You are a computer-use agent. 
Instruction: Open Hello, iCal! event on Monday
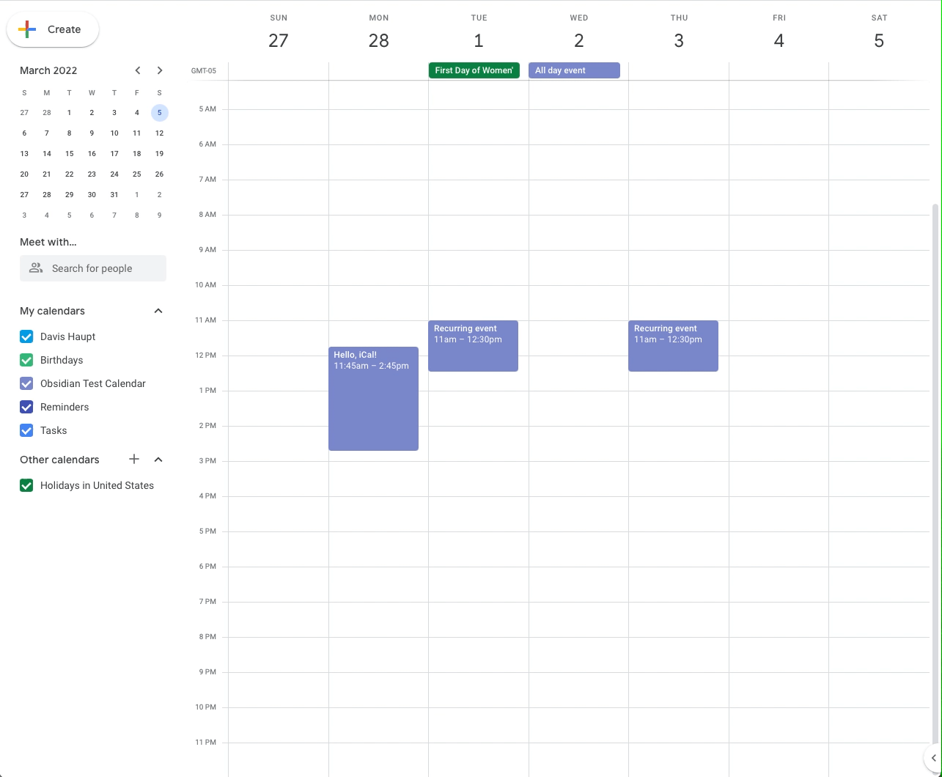[373, 399]
